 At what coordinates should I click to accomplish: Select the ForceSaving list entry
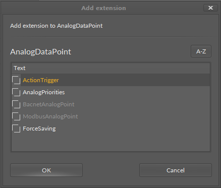pyautogui.click(x=39, y=129)
